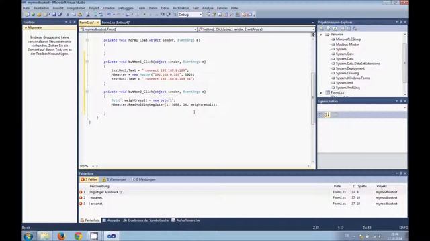Screen dimensions: 430x241
Task: Collapse the Form1.cs node in Solution Explorer
Action: tap(321, 92)
